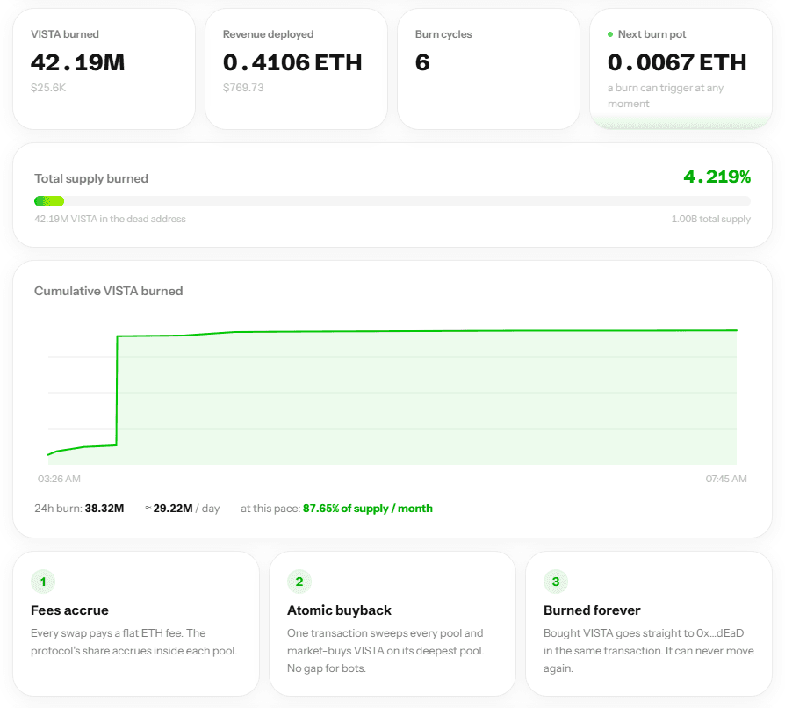The height and width of the screenshot is (708, 785).
Task: Click the step 1 numbered badge
Action: pos(43,582)
